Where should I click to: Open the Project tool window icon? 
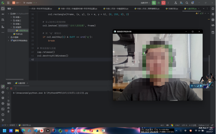pyautogui.click(x=3, y=8)
